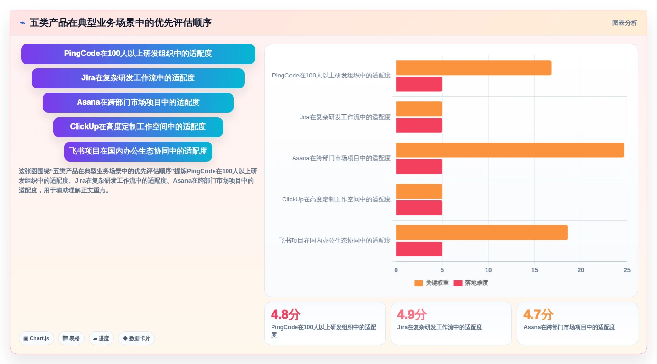This screenshot has height=364, width=657.
Task: Select the ClickUp在高度定制工作空间中的适配度 funnel bar
Action: tap(138, 127)
